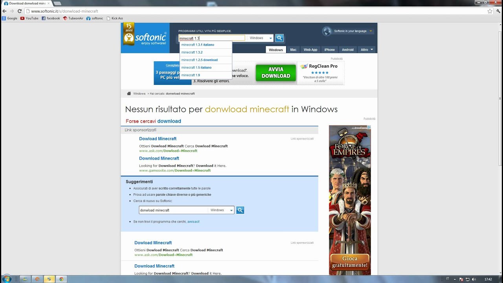Open the Kick Ass bookmark
Viewport: 503px width, 283px height.
click(x=115, y=18)
